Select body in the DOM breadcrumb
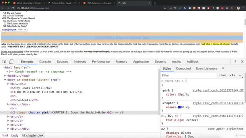This screenshot has width=246, height=138. click(15, 135)
